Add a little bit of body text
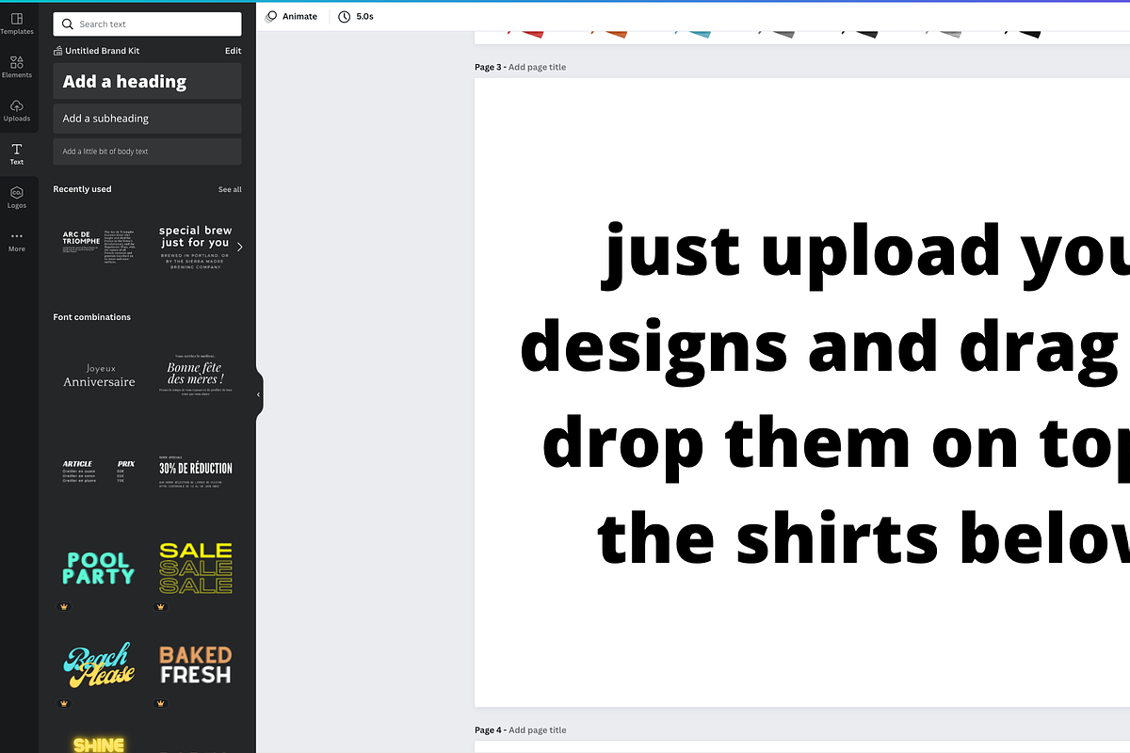This screenshot has height=753, width=1130. [x=147, y=152]
